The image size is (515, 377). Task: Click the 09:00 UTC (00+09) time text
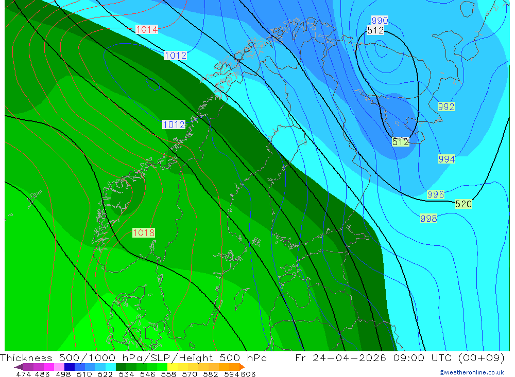coord(449,357)
